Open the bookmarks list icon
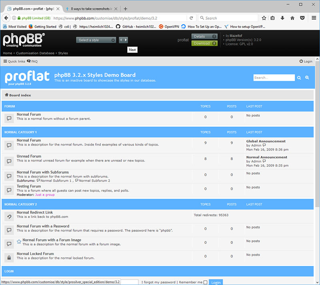This screenshot has width=320, height=285. 273,18
